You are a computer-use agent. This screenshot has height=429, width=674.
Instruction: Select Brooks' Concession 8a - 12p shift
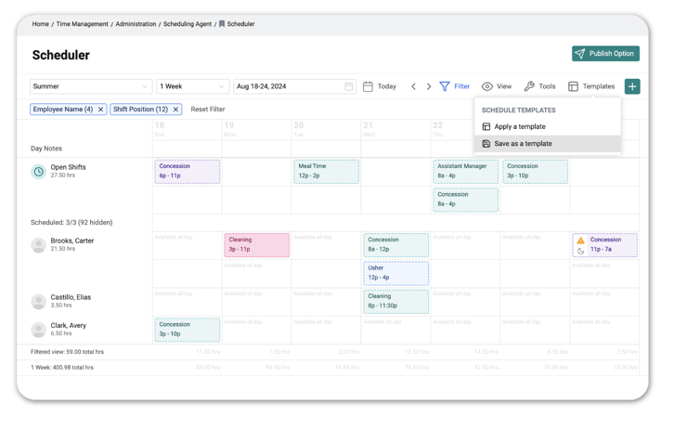pyautogui.click(x=395, y=245)
